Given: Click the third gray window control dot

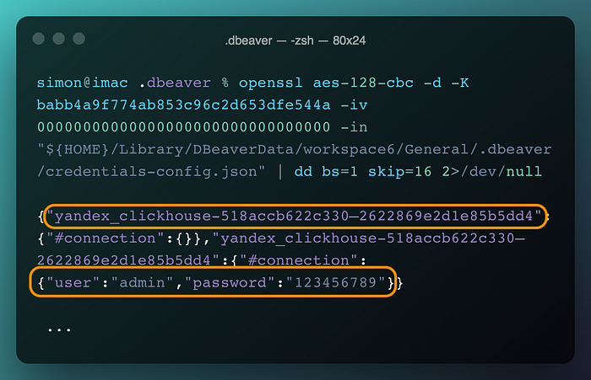Looking at the screenshot, I should (x=79, y=39).
